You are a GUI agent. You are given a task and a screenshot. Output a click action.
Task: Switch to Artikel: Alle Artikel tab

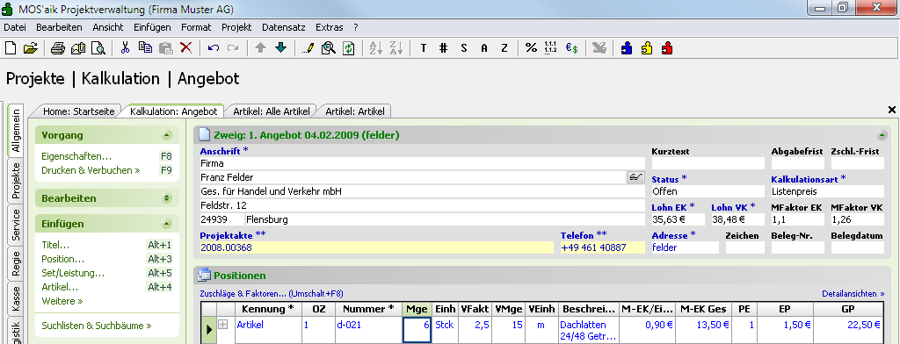pyautogui.click(x=272, y=111)
